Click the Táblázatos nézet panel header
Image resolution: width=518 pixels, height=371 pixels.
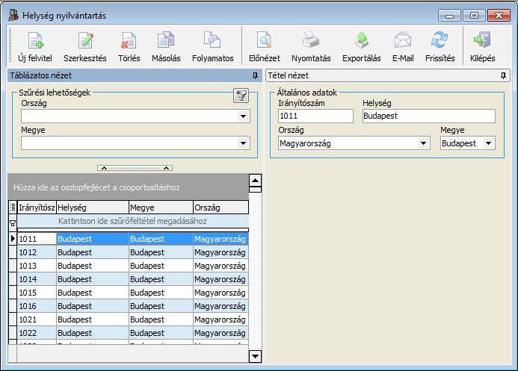pos(135,76)
